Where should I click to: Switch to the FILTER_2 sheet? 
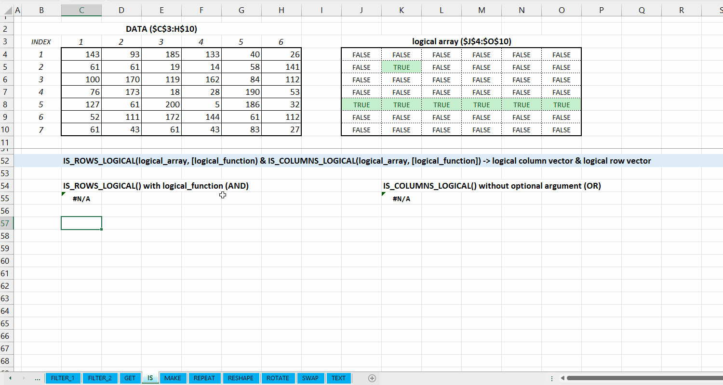100,378
